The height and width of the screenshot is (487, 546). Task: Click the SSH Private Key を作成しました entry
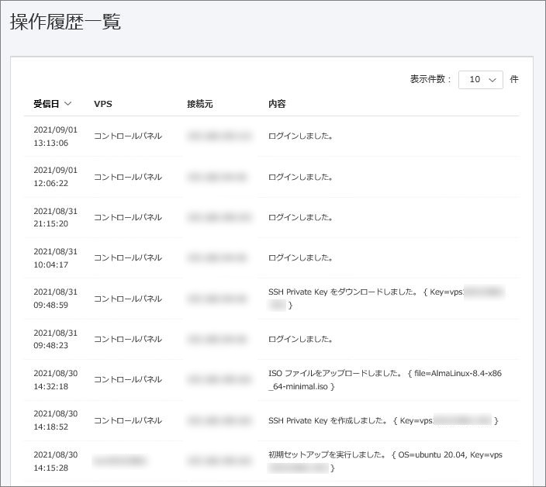(383, 420)
